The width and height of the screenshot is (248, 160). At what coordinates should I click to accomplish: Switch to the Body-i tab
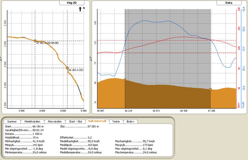[x=130, y=122]
